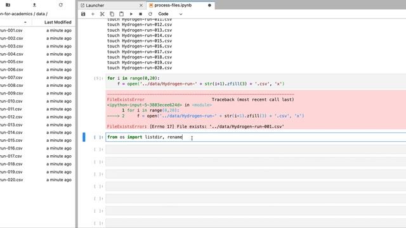Refresh the file list
Viewport: 406px width, 228px height.
click(x=61, y=4)
